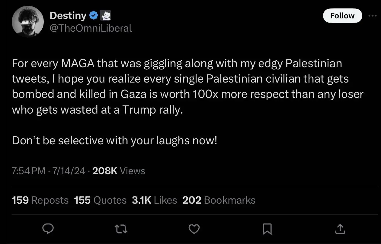Viewport: 381px width, 244px height.
Task: Click the blue verified checkmark badge
Action: [x=94, y=15]
